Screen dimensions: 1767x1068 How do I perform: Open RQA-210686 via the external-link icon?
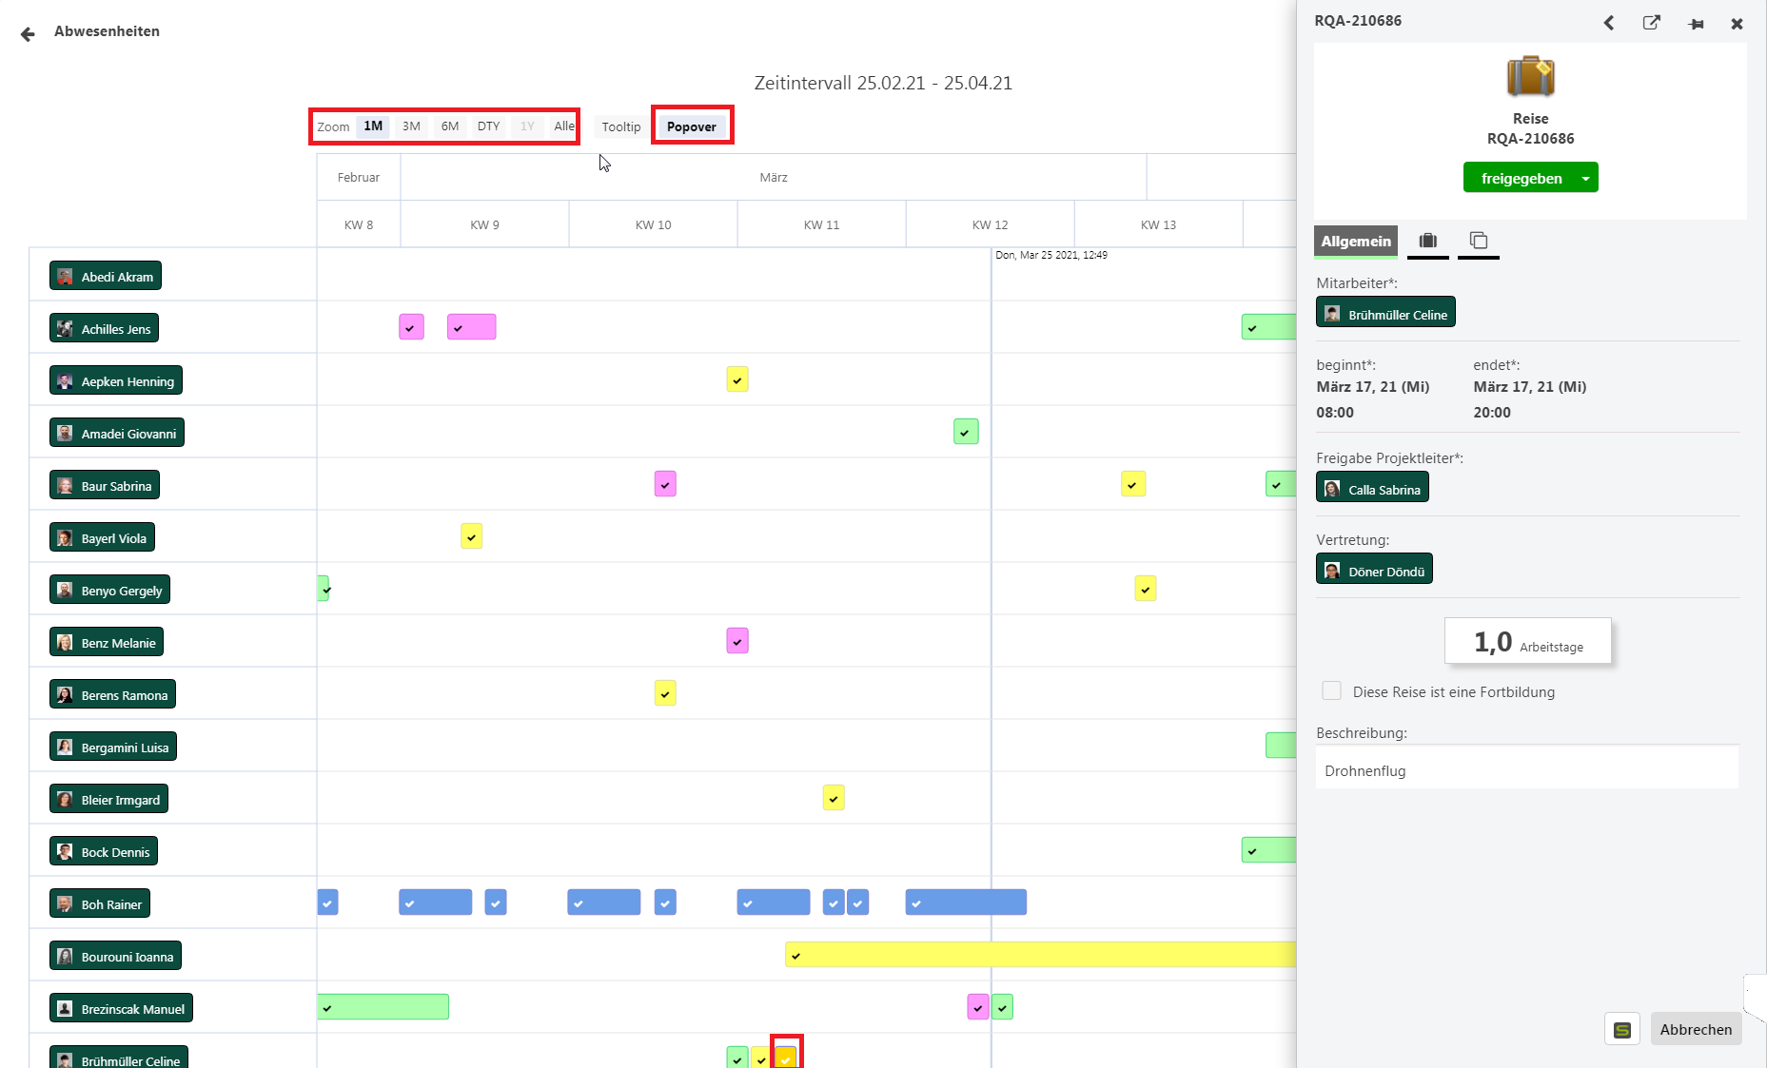1652,23
